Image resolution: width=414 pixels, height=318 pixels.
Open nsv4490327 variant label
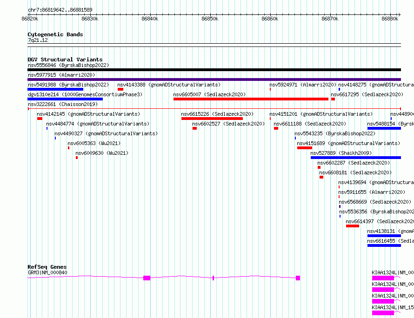click(106, 133)
